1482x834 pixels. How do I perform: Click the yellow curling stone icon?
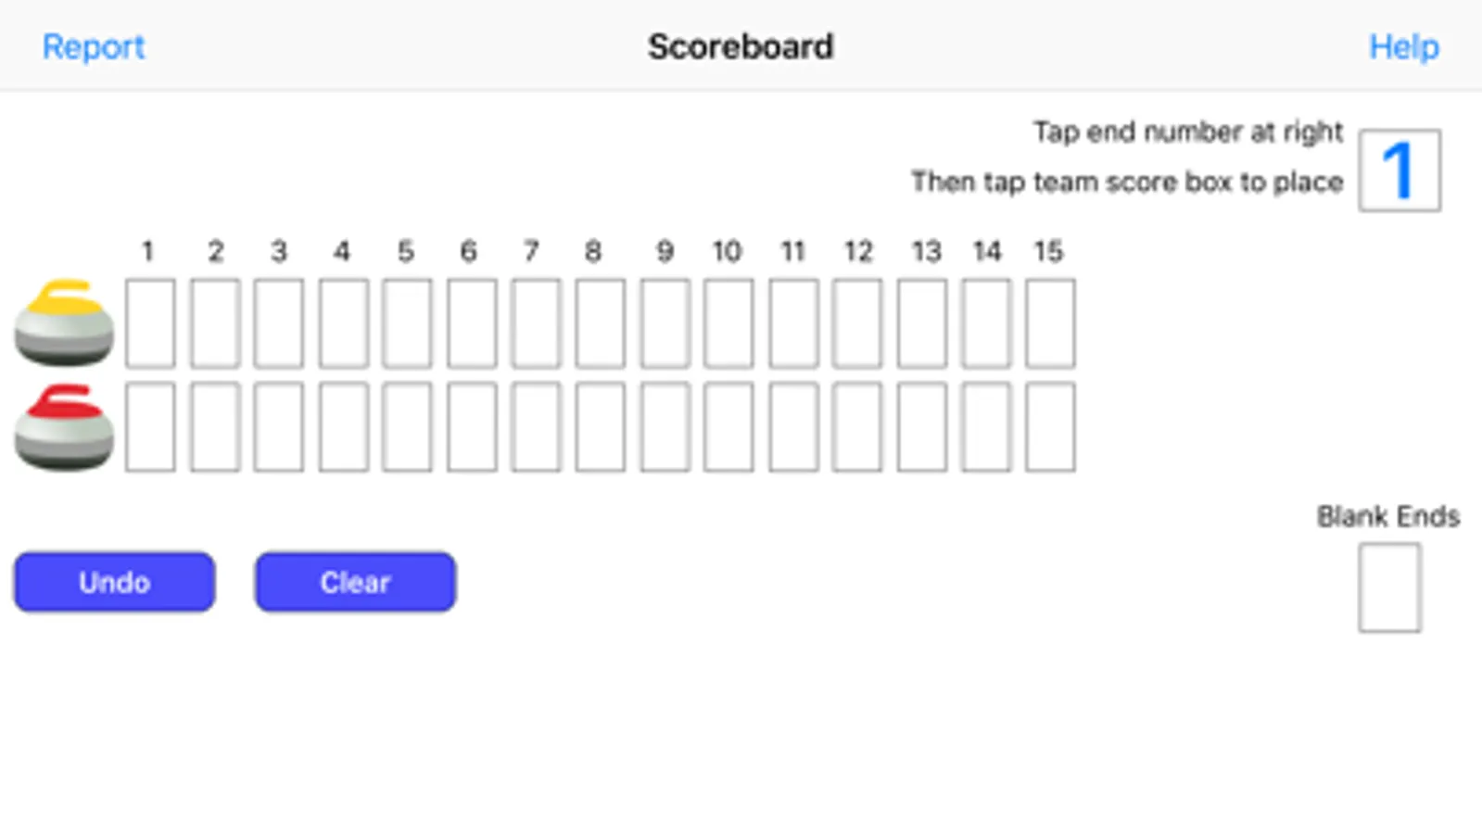pyautogui.click(x=63, y=322)
